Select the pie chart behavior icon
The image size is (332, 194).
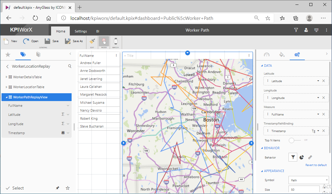(301, 157)
